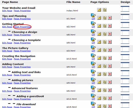133x108 pixels.
Task: Open Edit Page for Adding Content
Action: click(x=7, y=67)
